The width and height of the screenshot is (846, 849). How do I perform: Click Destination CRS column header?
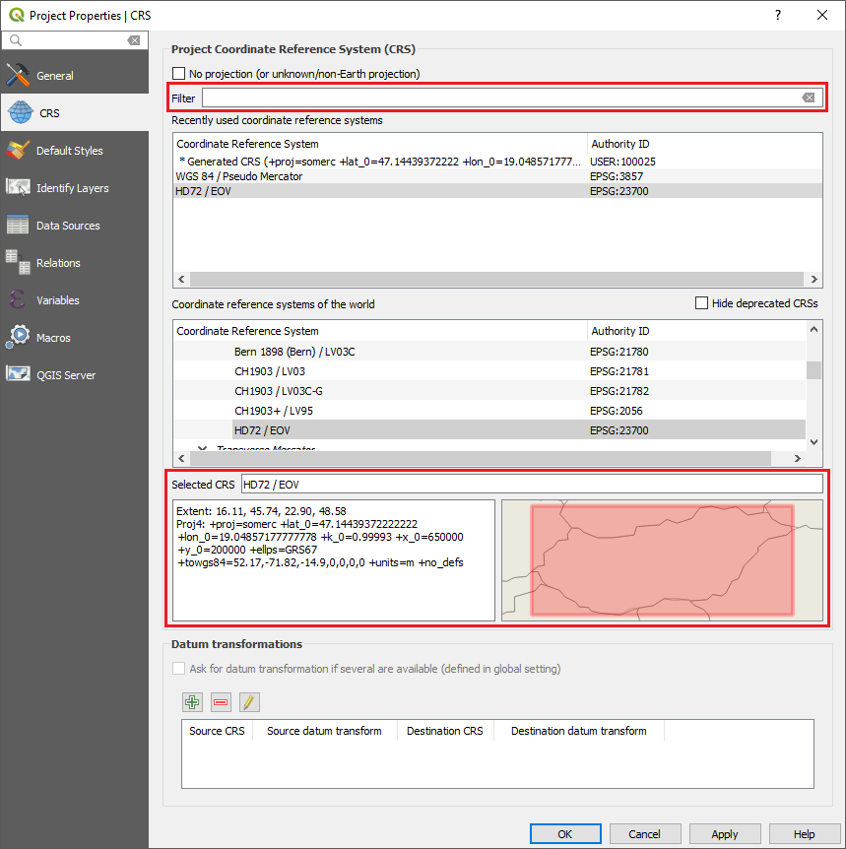pyautogui.click(x=445, y=731)
